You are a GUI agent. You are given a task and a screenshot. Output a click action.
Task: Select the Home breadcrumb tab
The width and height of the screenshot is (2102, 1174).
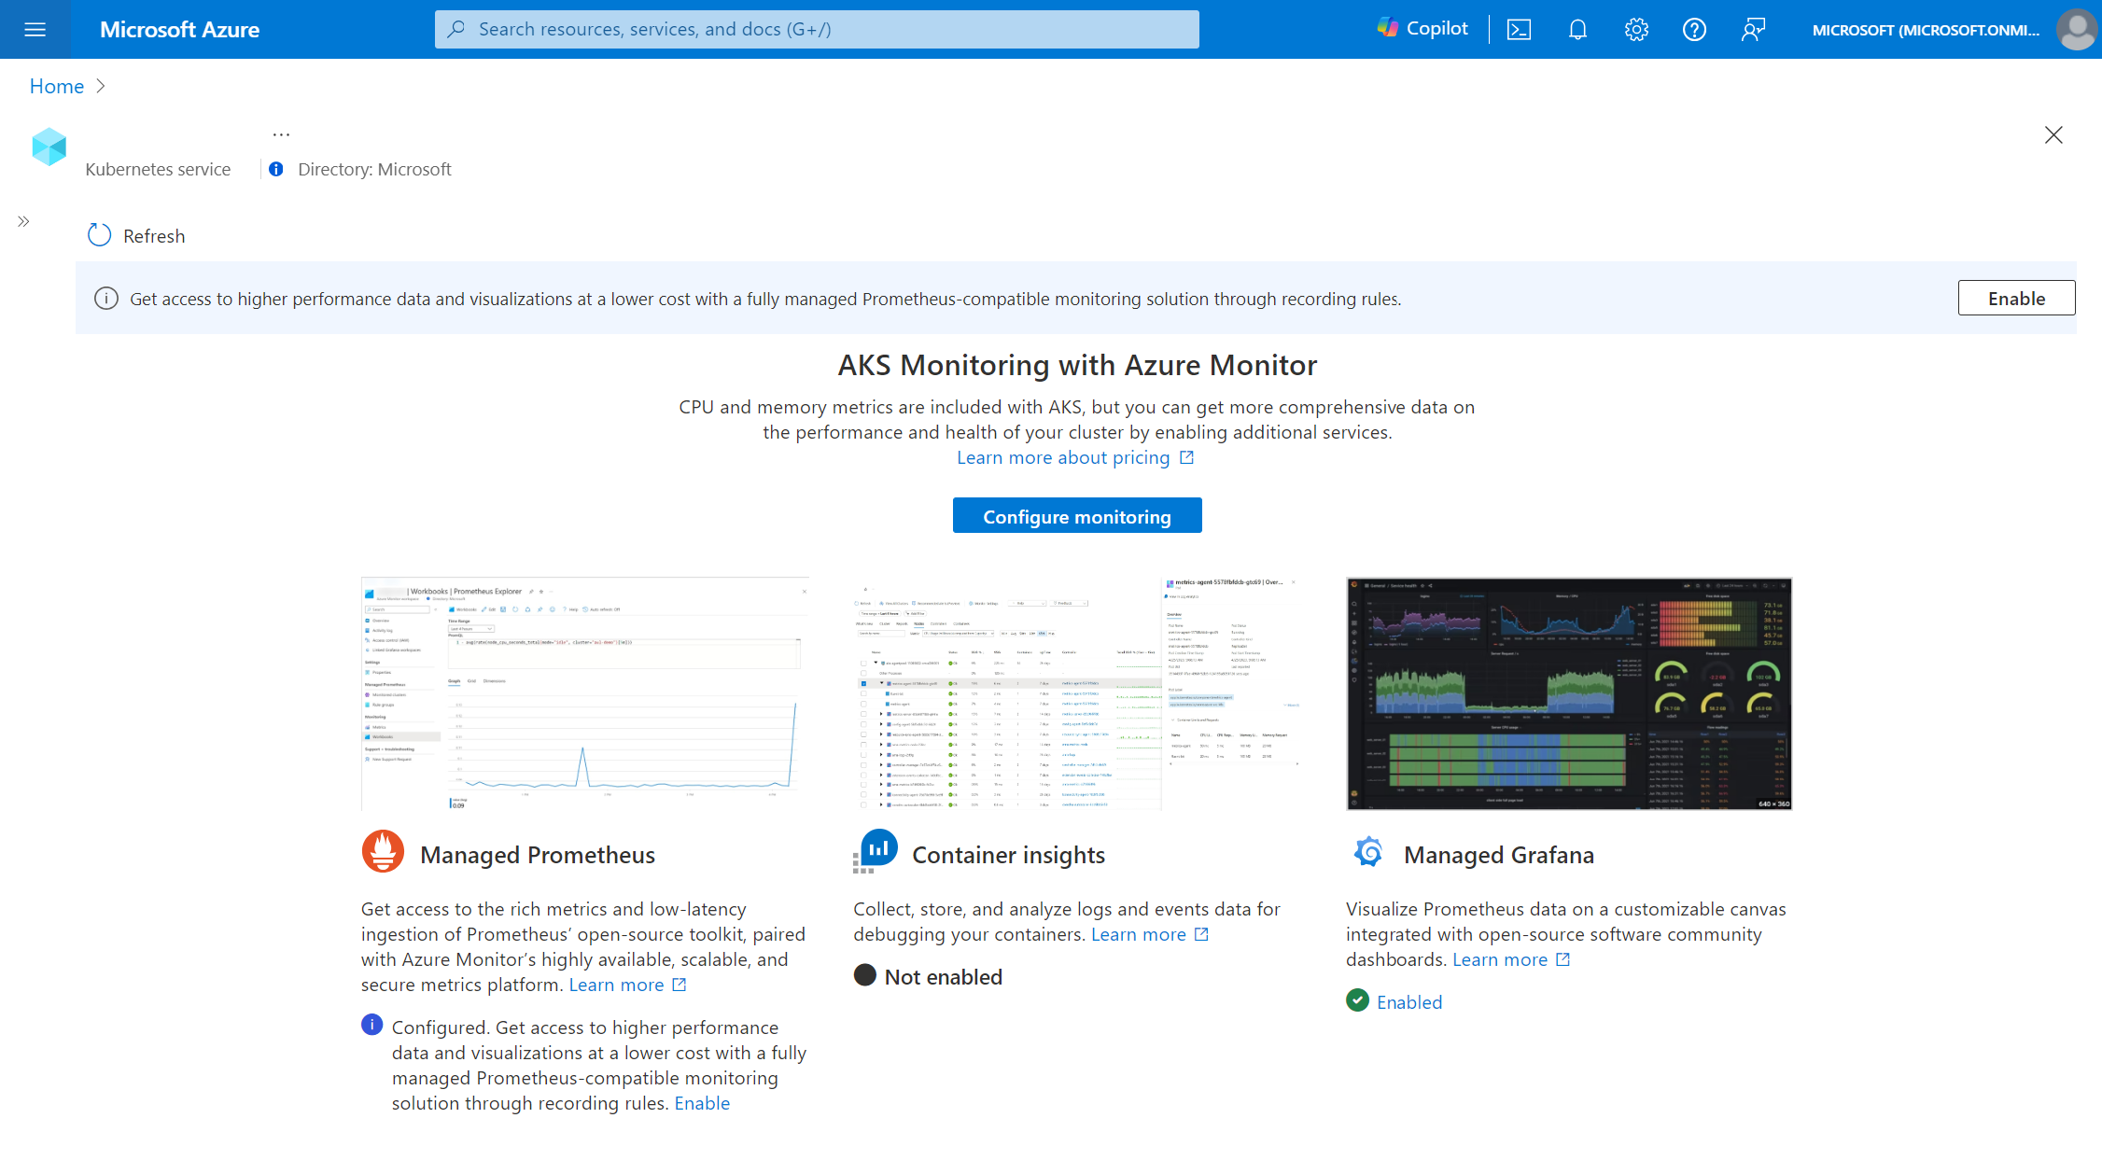click(53, 85)
